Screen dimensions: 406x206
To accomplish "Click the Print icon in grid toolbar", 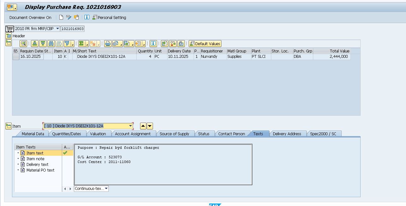I will [x=108, y=44].
